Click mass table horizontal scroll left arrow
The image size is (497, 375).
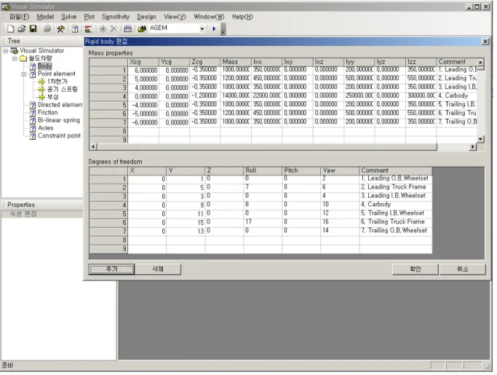pos(93,147)
